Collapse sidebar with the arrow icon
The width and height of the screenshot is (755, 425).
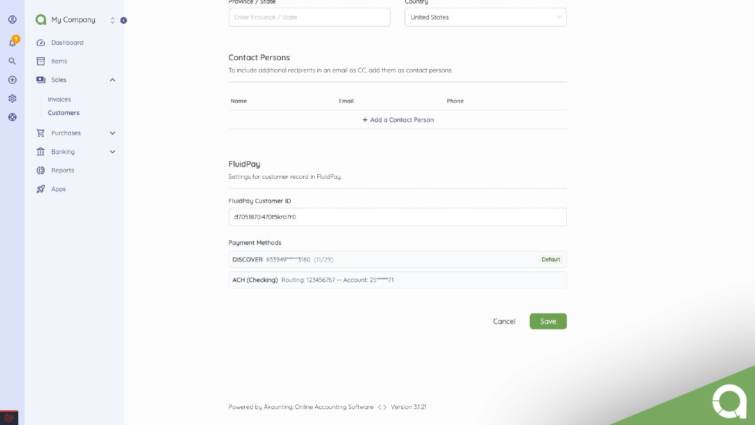point(123,20)
